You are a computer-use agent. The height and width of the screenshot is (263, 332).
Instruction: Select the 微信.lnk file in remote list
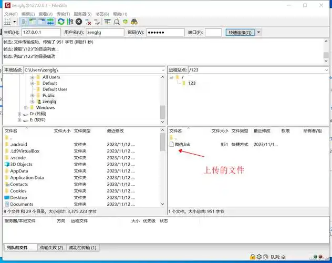coord(183,144)
